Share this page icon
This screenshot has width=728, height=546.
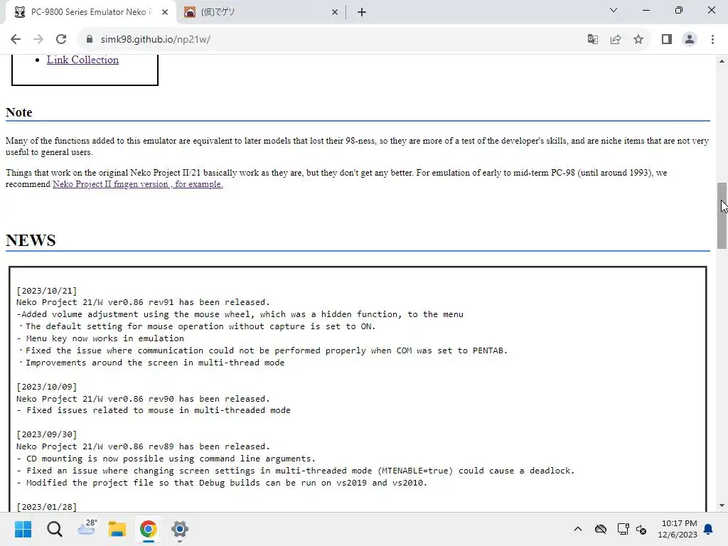[616, 39]
